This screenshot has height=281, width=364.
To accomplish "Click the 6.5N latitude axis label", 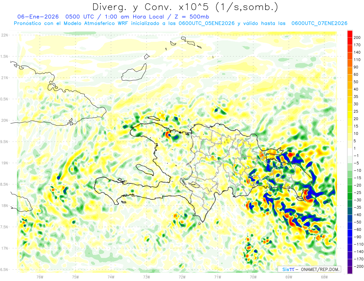I will [5, 269].
